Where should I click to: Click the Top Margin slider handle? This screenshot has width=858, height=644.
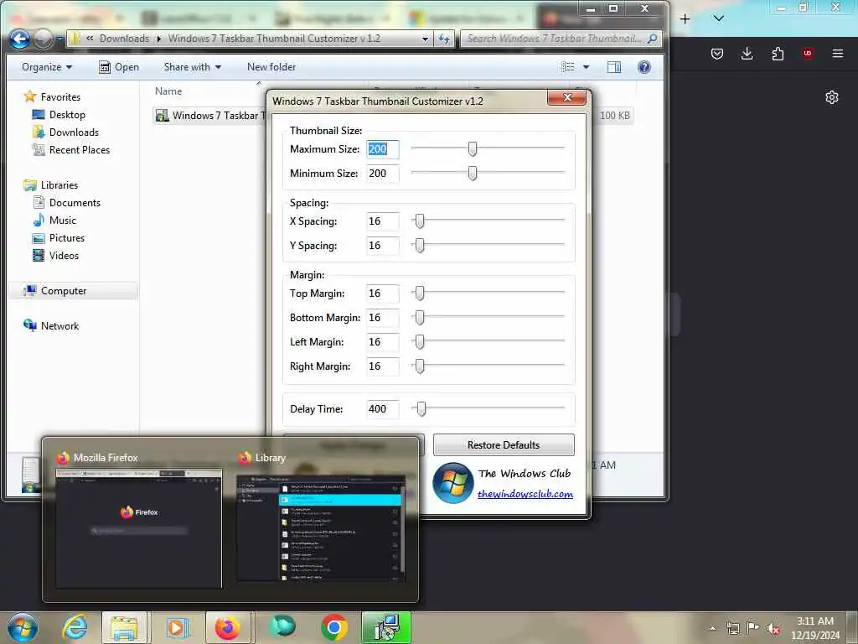click(x=419, y=293)
